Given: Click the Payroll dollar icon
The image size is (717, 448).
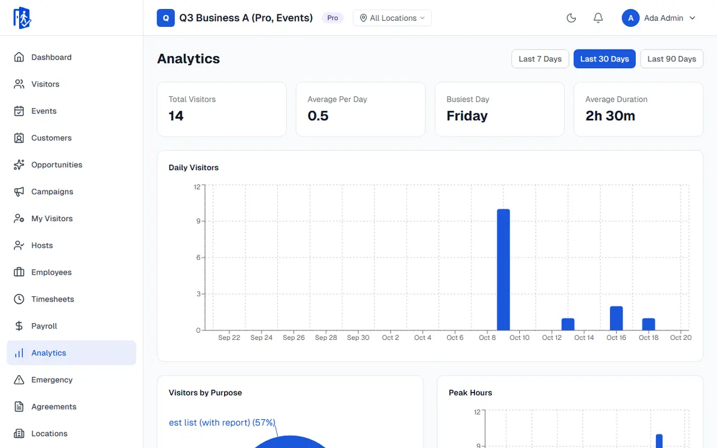Looking at the screenshot, I should (x=19, y=326).
